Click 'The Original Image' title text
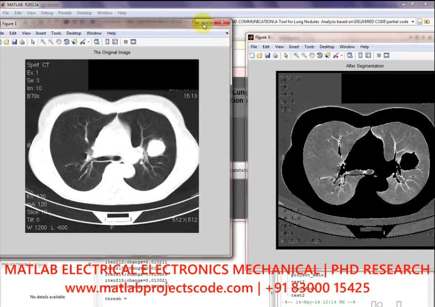This screenshot has width=435, height=307. pos(112,52)
